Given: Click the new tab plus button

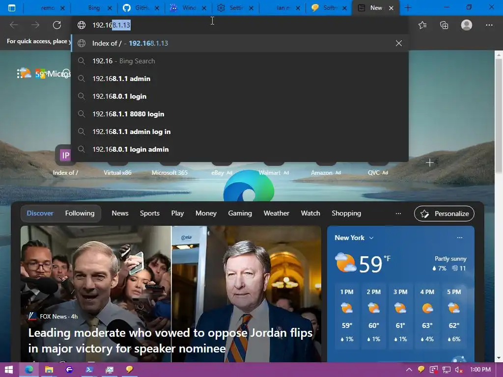Looking at the screenshot, I should (408, 8).
